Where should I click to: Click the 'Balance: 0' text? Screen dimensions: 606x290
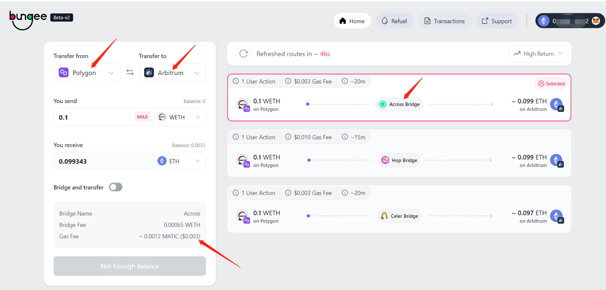(x=194, y=101)
